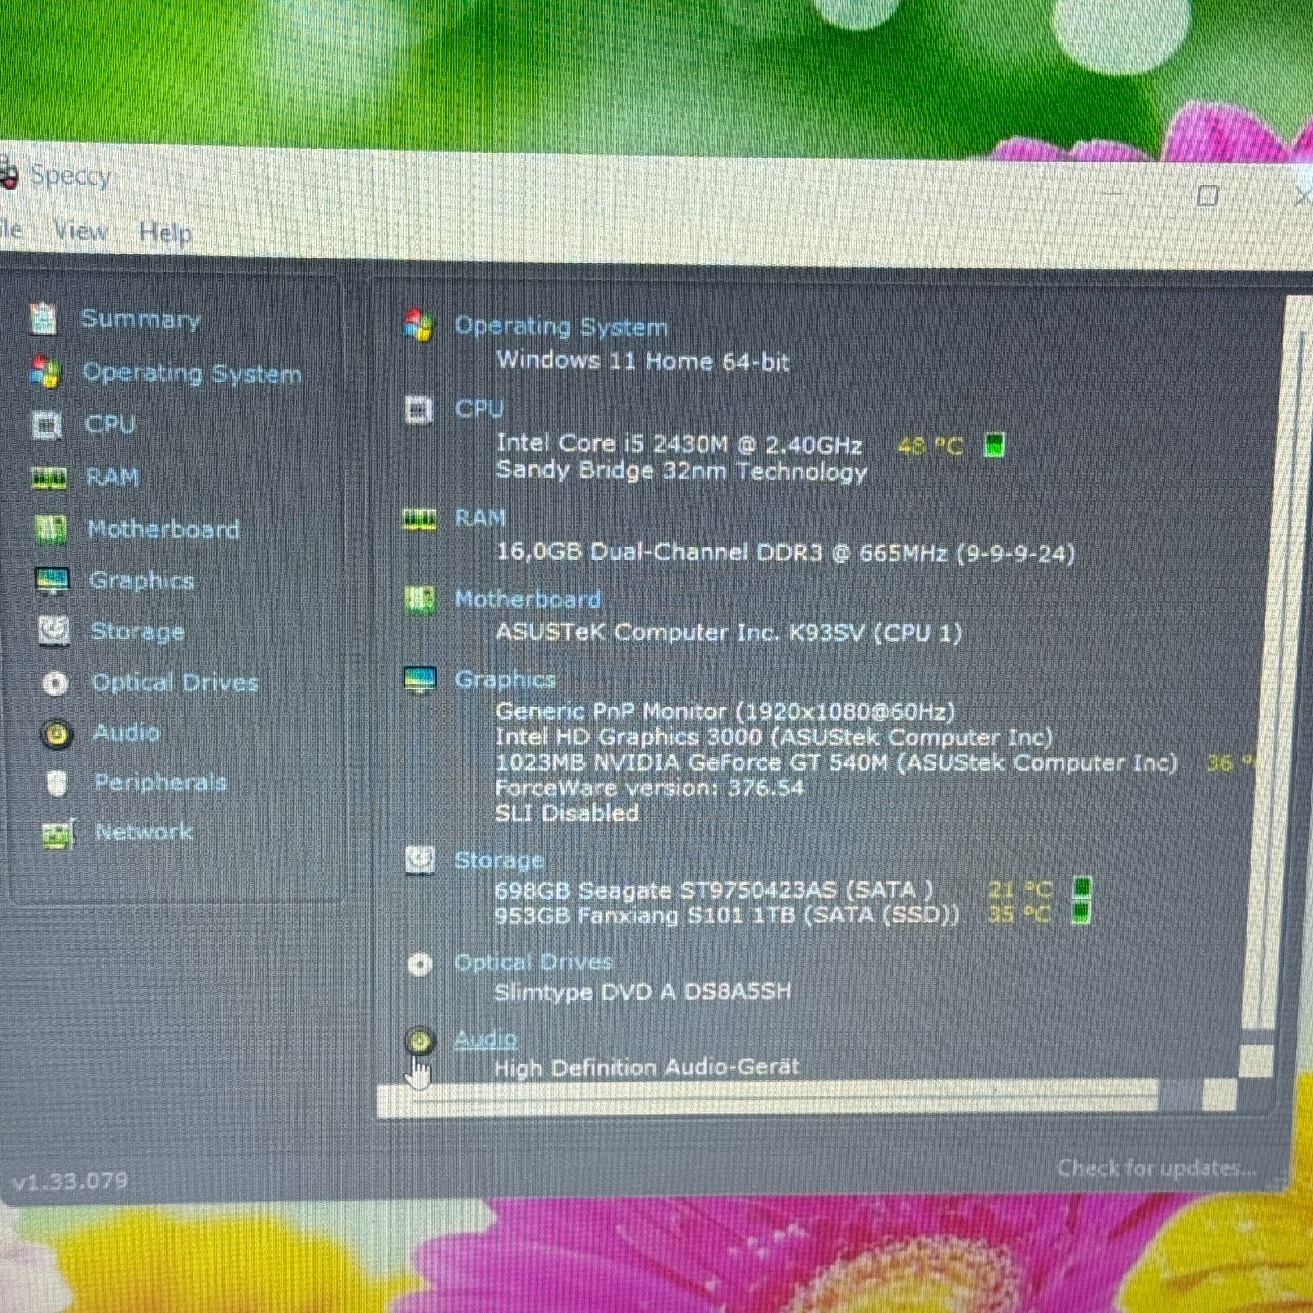This screenshot has width=1313, height=1313.
Task: Click the Windows flag icon in summary pane
Action: 419,326
